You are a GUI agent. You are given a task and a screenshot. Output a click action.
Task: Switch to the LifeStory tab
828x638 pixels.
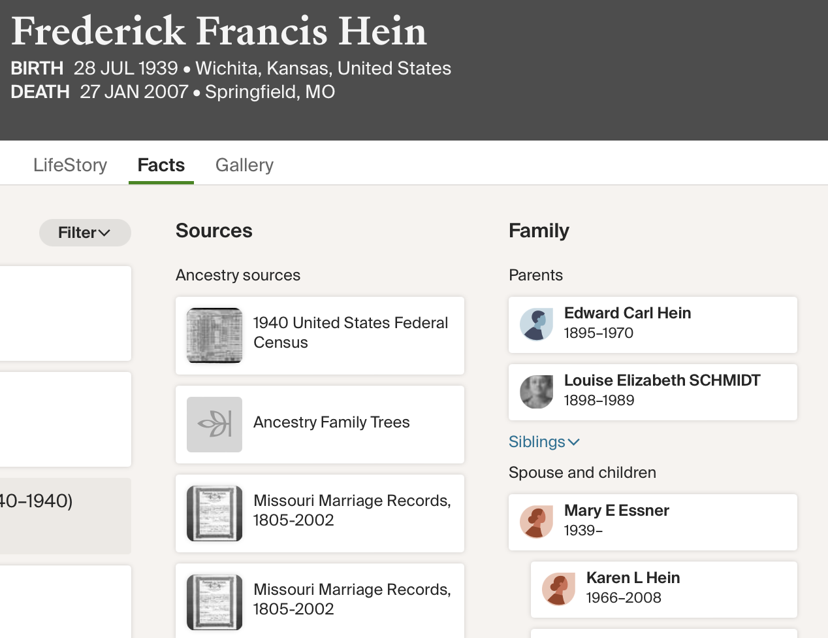point(70,165)
